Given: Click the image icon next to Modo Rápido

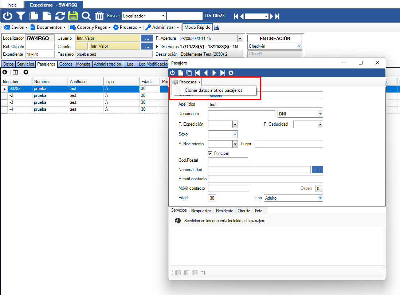Looking at the screenshot, I should pos(217,27).
